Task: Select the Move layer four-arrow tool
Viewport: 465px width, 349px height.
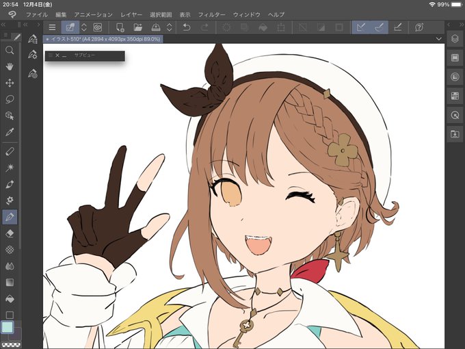Action: point(10,83)
